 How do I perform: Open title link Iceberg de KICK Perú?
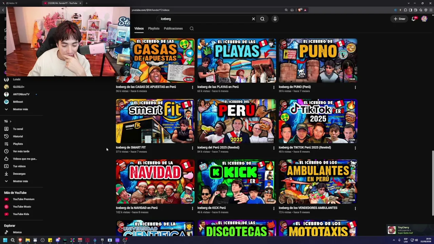point(212,208)
